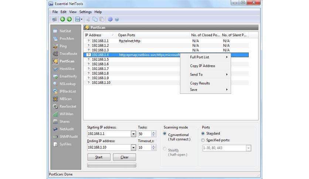Viewport: 309px width, 179px height.
Task: Choose the Specified ports option
Action: (x=203, y=140)
